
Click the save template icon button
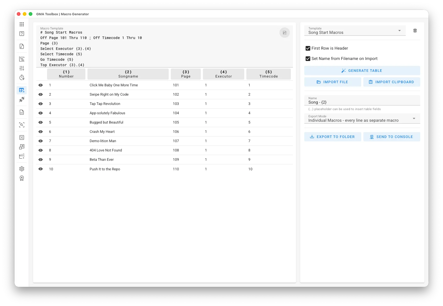[284, 33]
